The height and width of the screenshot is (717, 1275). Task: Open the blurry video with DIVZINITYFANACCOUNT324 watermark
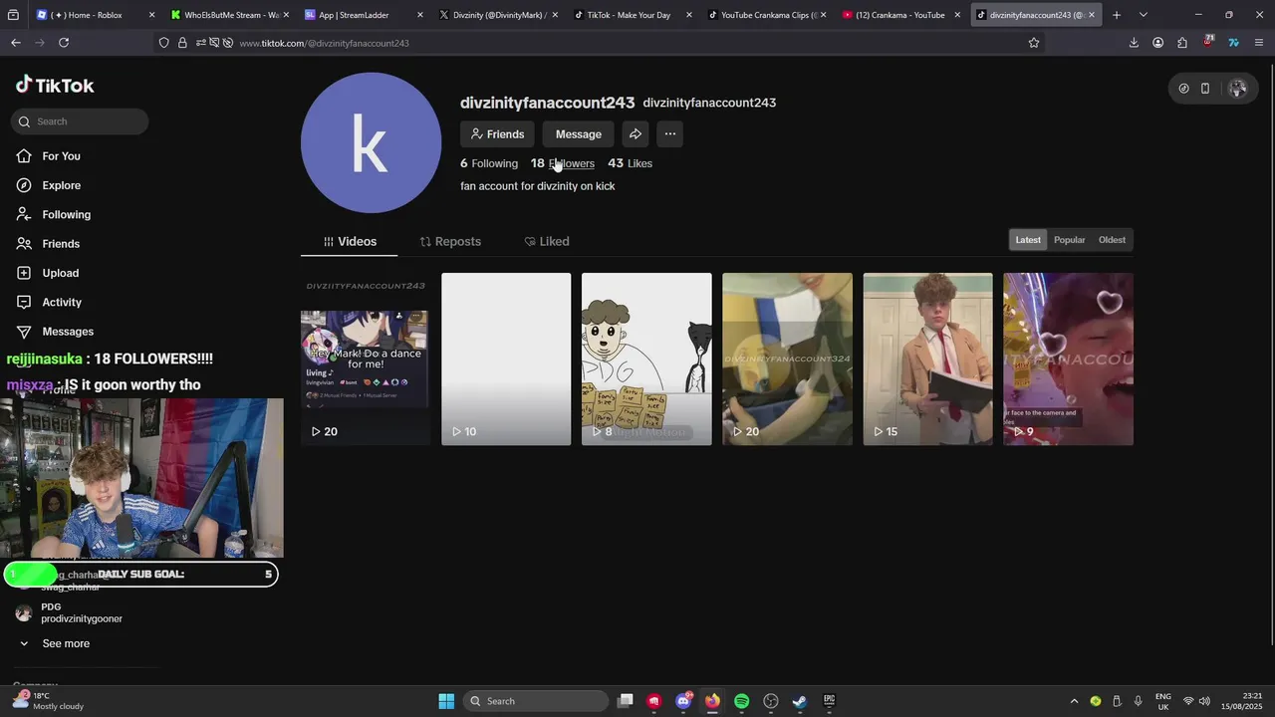787,359
